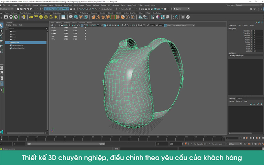This screenshot has height=165, width=264.
Task: Select defaultLightSet in the Outliner
Action: click(x=18, y=46)
